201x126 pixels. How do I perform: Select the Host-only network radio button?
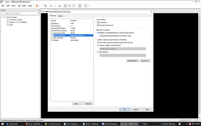tap(98, 42)
